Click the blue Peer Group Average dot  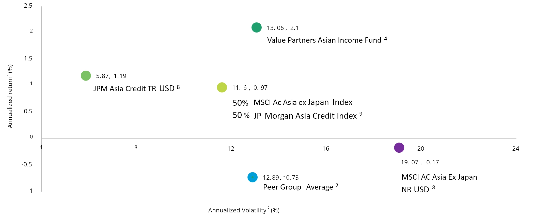click(253, 177)
